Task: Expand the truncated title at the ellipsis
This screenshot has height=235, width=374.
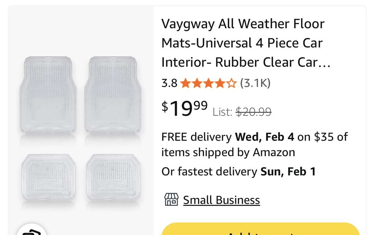Action: (323, 63)
